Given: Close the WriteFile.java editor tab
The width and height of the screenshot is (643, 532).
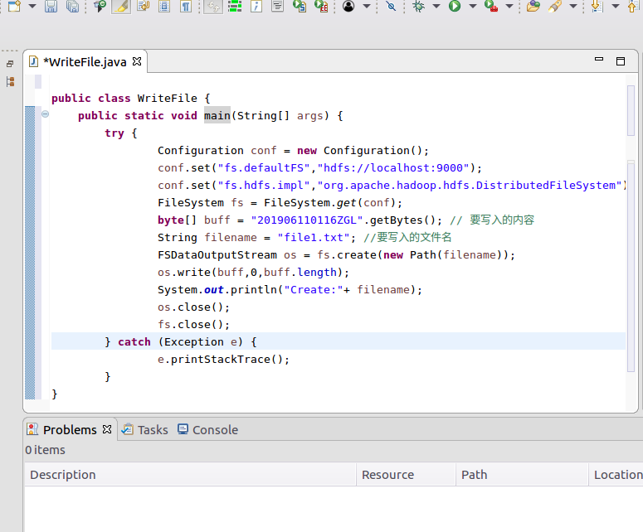Looking at the screenshot, I should [137, 61].
